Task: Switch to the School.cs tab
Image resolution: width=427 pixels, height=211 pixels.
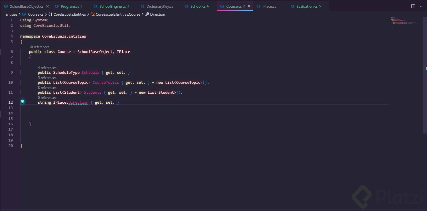Action: [197, 6]
